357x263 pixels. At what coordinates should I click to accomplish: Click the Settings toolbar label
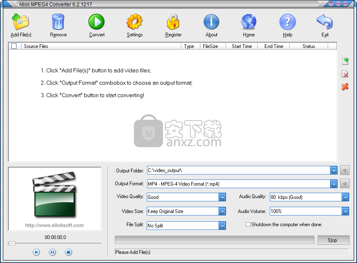(x=135, y=35)
